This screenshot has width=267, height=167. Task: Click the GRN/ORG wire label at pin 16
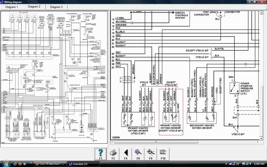[x=121, y=25]
